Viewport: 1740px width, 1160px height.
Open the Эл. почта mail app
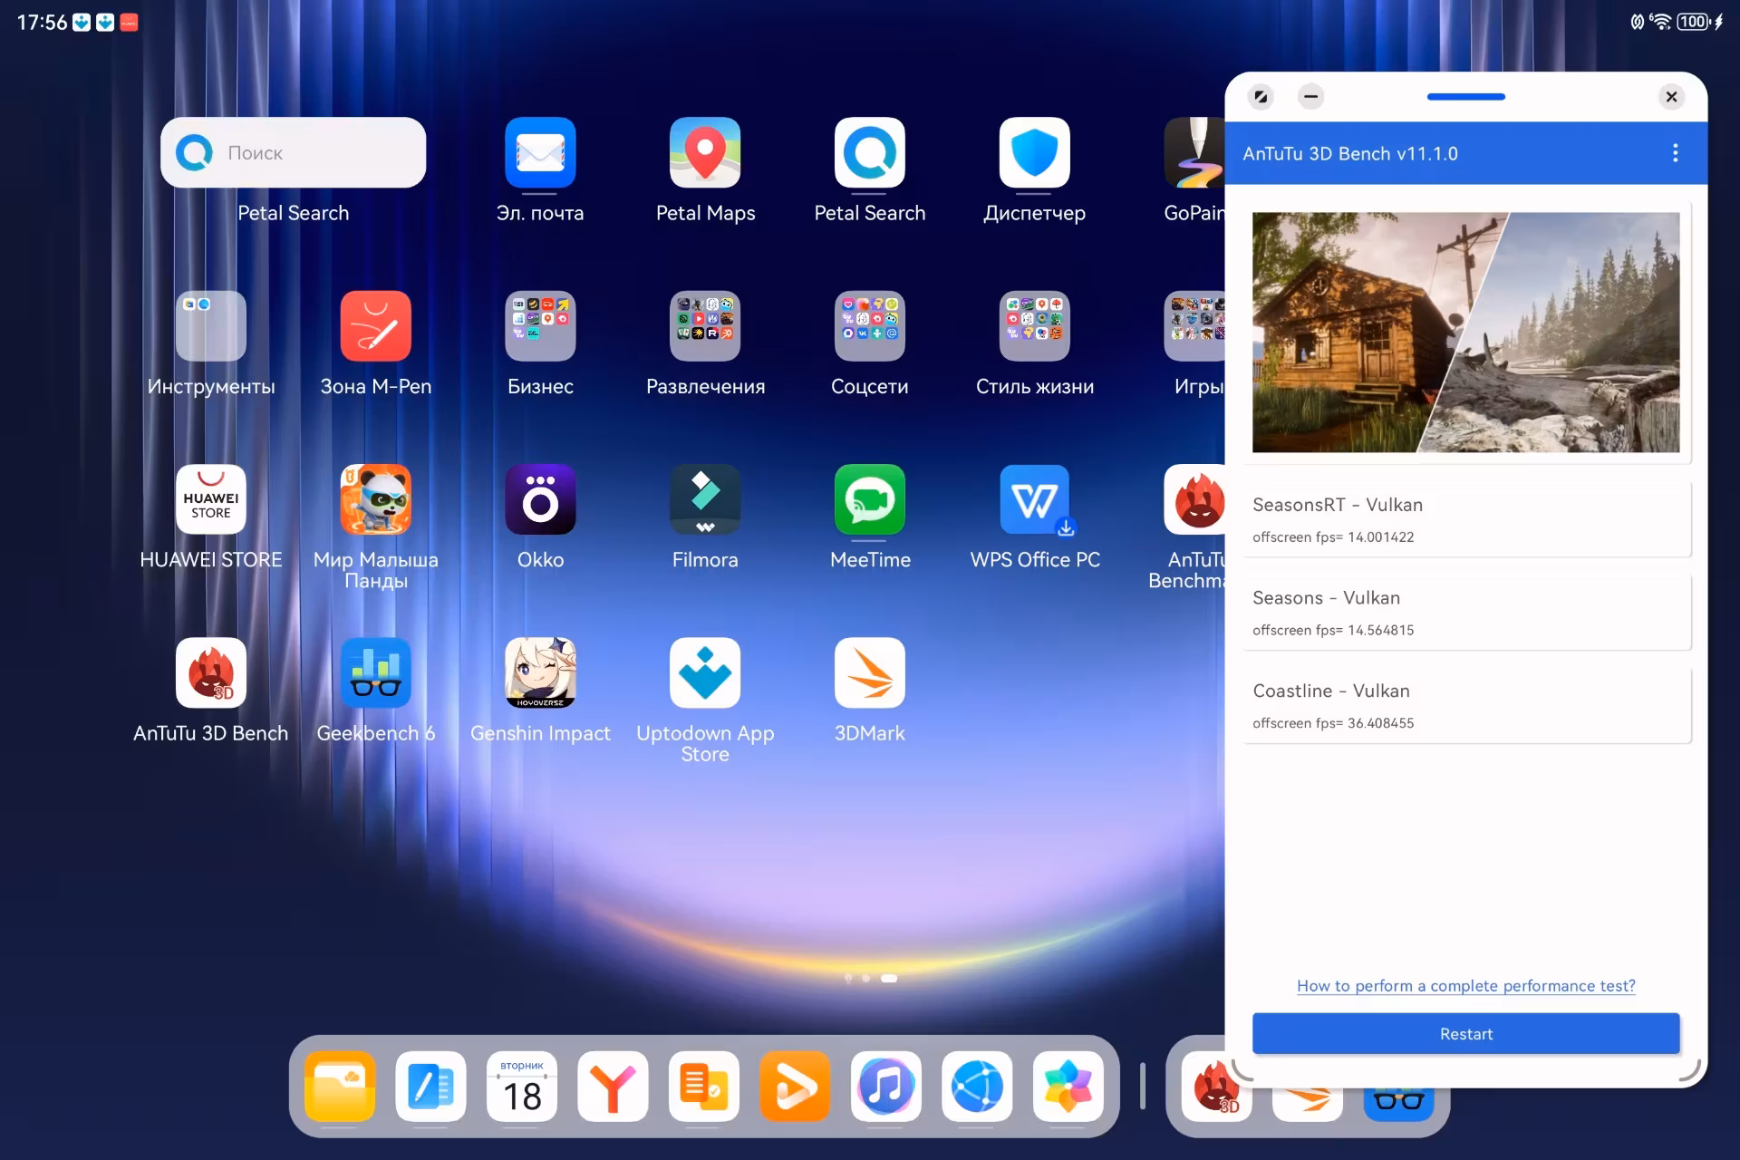(x=540, y=152)
